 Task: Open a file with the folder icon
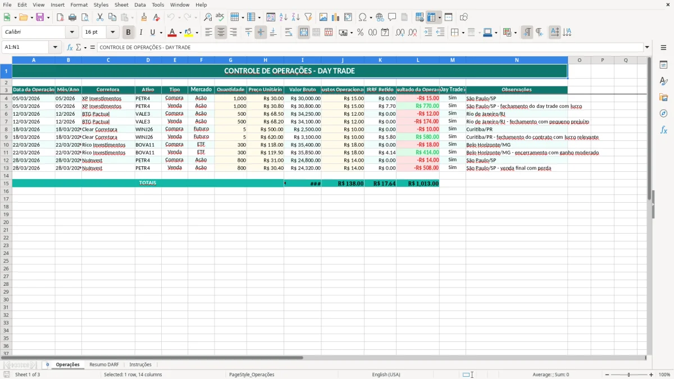22,17
